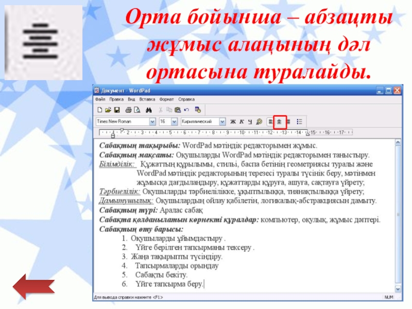The height and width of the screenshot is (309, 412).
Task: Click the line 'Сабақтың түрі: Аралас сабақ'
Action: point(151,210)
